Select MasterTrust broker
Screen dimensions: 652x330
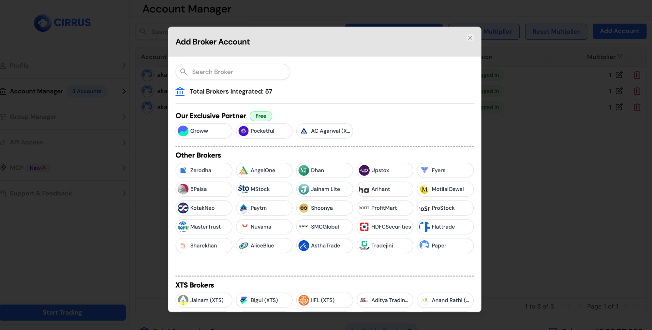204,227
